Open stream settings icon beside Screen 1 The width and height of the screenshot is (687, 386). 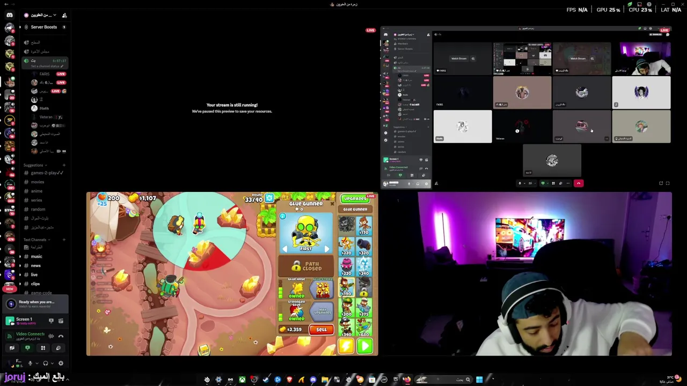(61, 321)
